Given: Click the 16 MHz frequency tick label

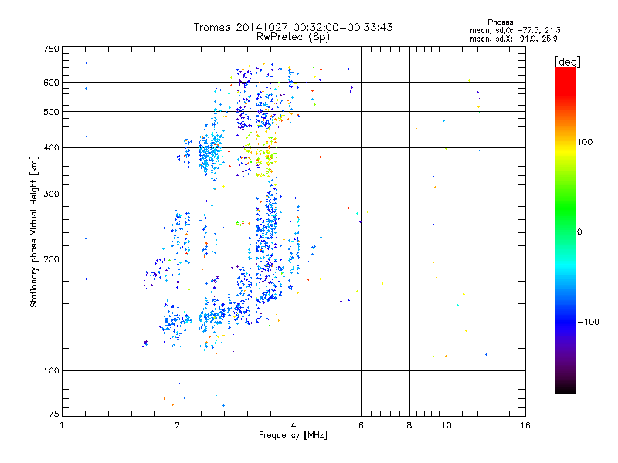Looking at the screenshot, I should click(x=525, y=425).
